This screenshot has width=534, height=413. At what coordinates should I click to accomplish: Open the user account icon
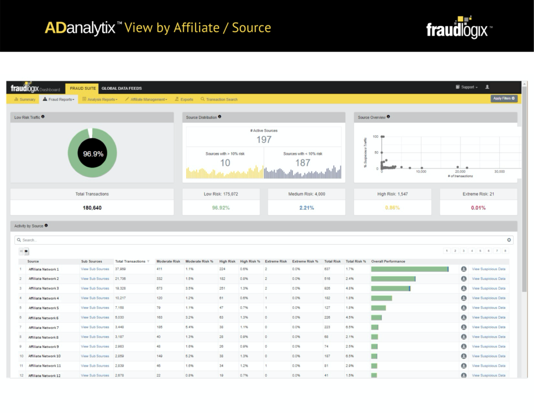click(x=487, y=87)
